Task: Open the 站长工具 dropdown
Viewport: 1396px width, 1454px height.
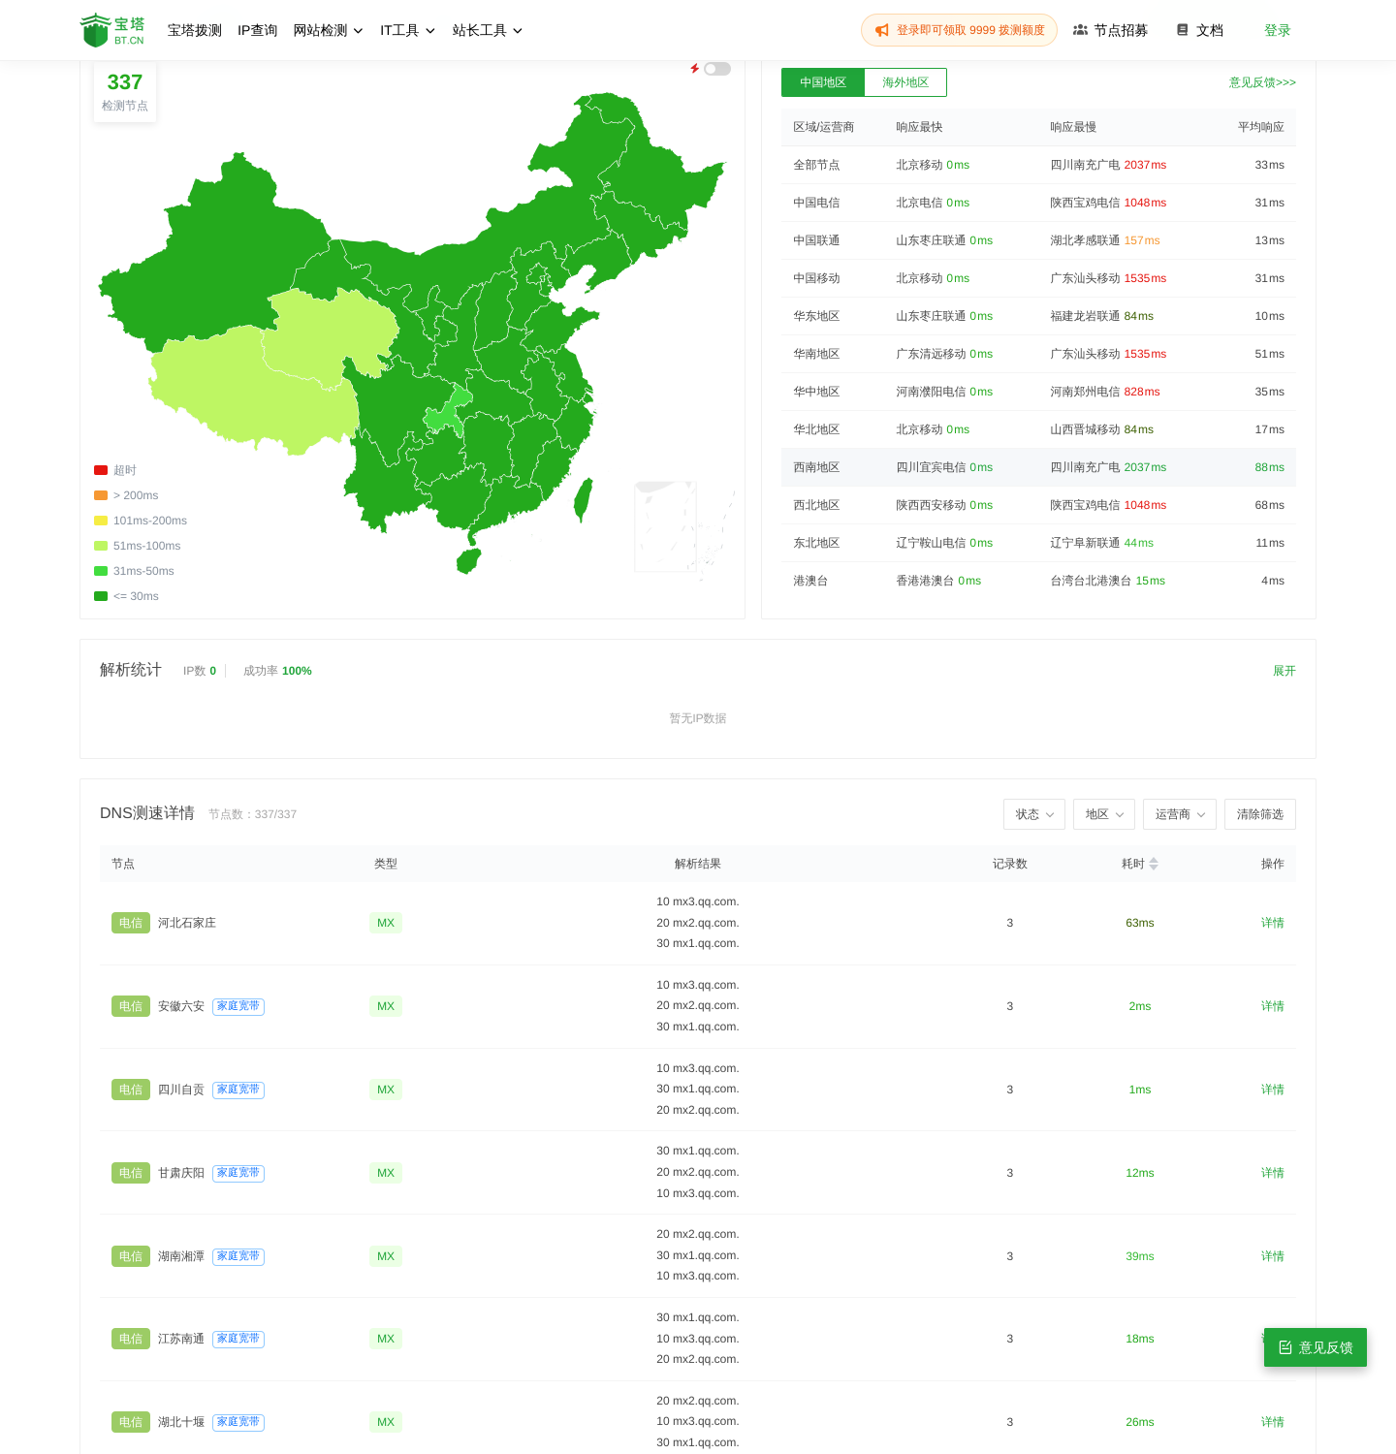Action: (488, 30)
